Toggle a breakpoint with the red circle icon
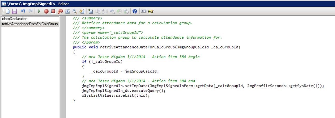The image size is (335, 118). point(46,11)
